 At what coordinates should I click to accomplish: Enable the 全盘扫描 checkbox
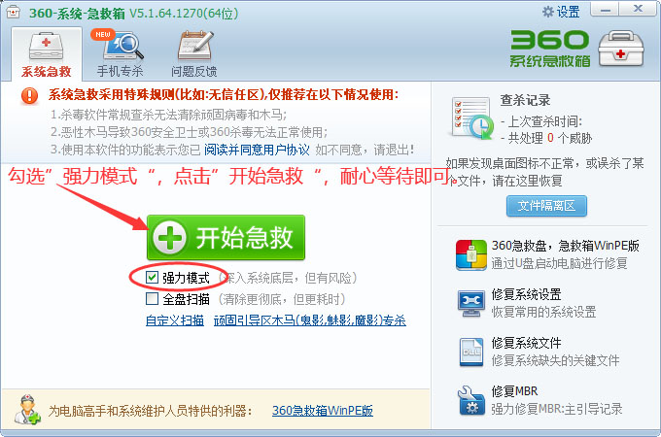pyautogui.click(x=152, y=299)
